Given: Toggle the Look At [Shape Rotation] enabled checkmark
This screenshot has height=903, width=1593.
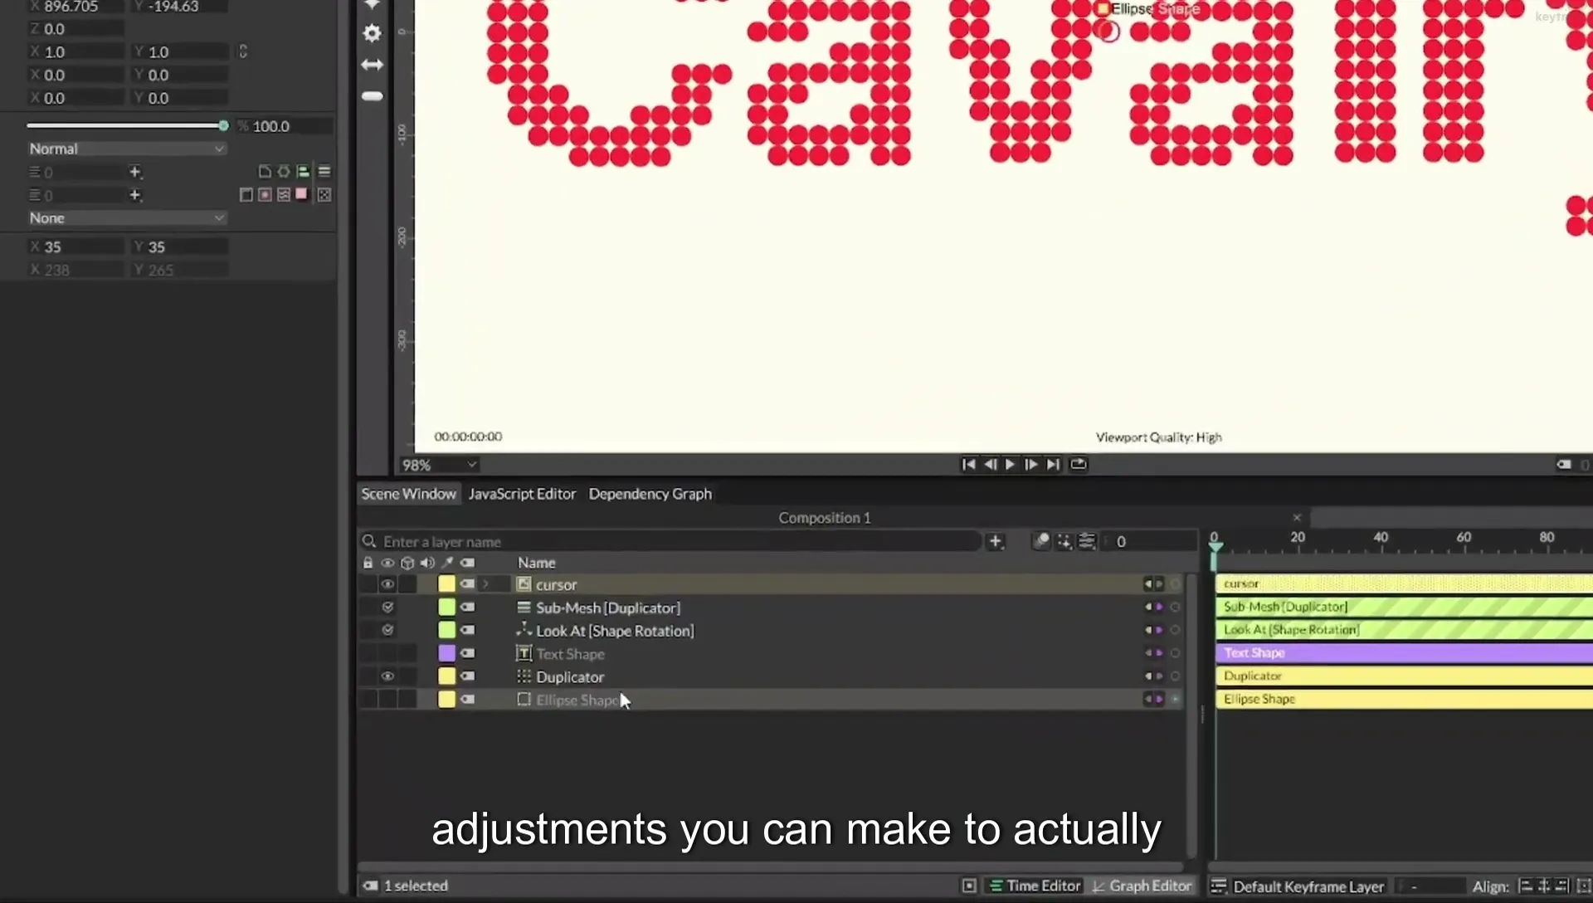Looking at the screenshot, I should (387, 630).
